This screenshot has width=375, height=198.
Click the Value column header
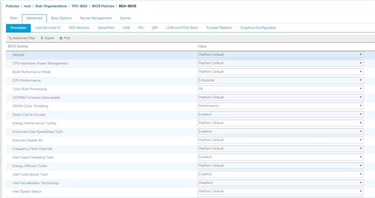[x=202, y=47]
